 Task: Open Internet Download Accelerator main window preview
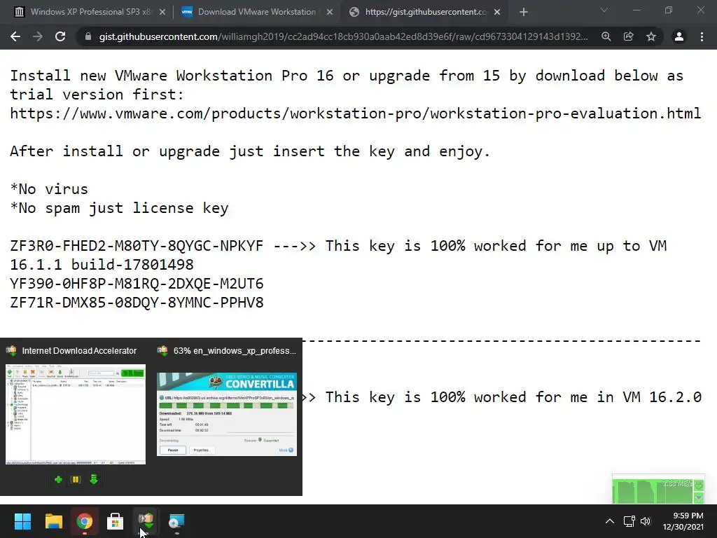tap(76, 415)
